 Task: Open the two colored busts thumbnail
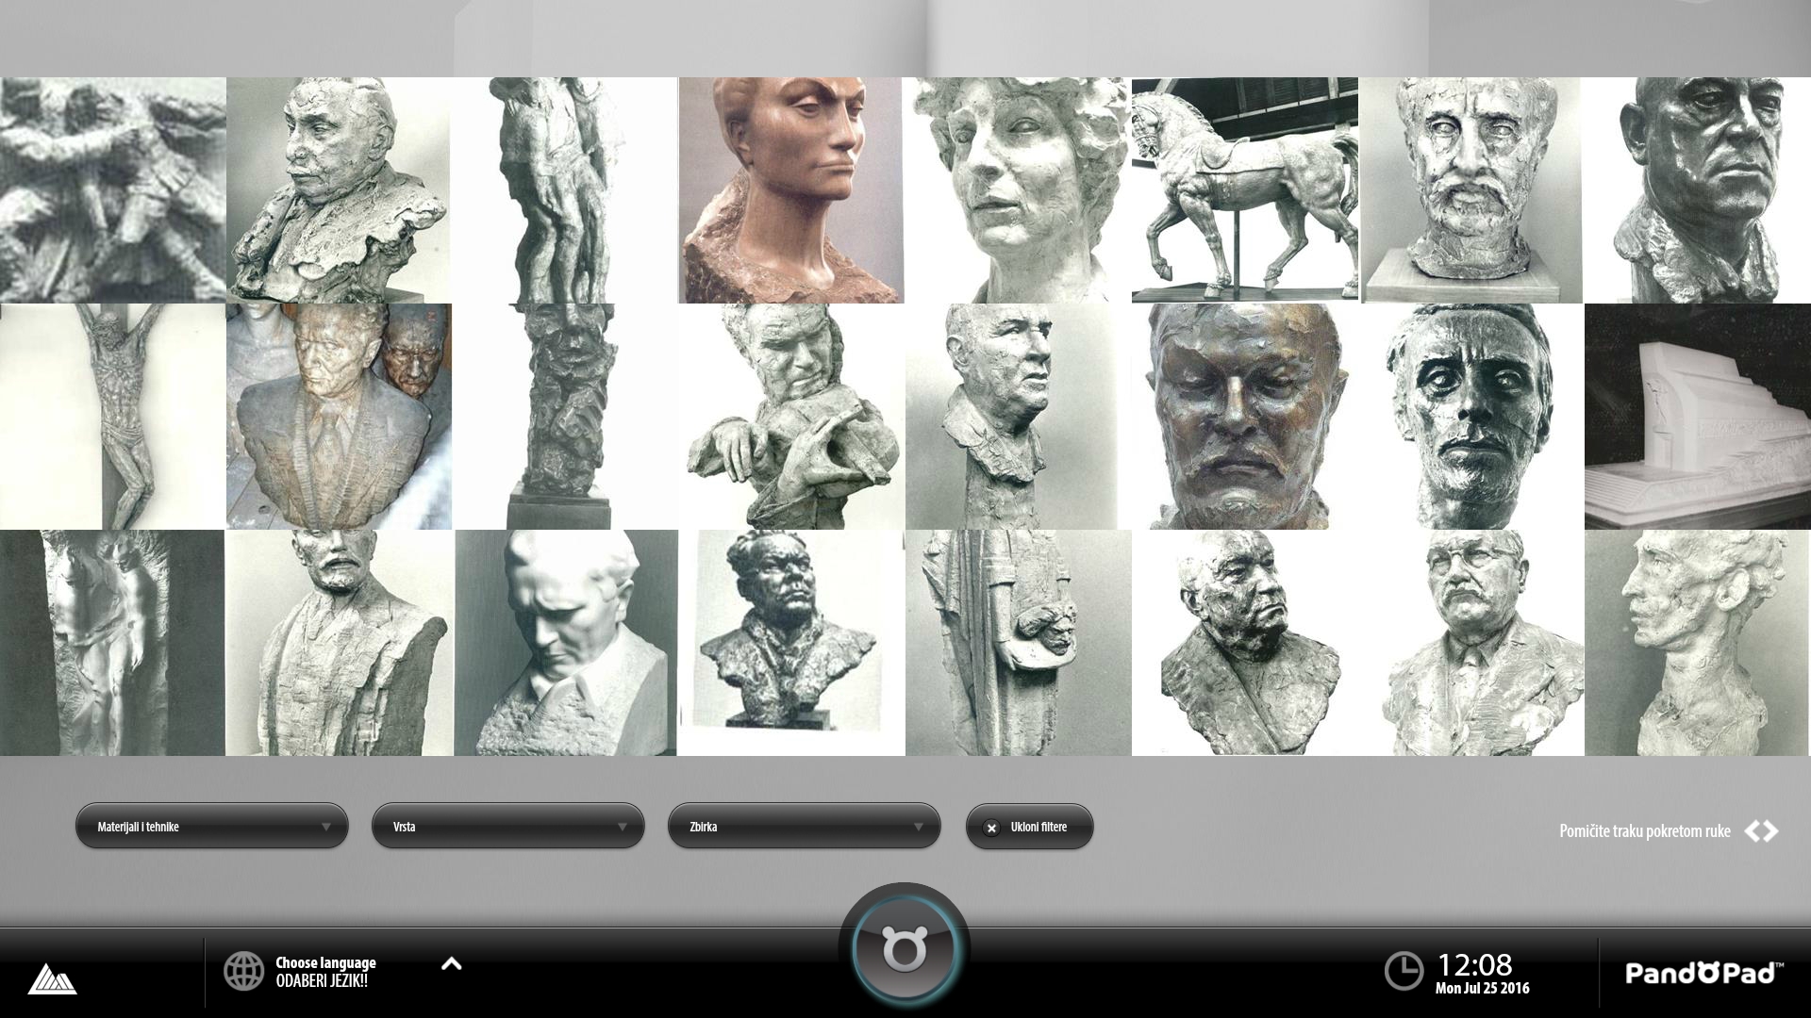click(339, 417)
